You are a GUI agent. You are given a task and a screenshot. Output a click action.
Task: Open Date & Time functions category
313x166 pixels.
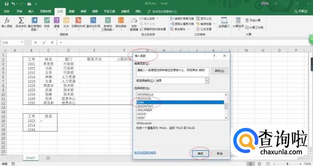[x=78, y=23]
